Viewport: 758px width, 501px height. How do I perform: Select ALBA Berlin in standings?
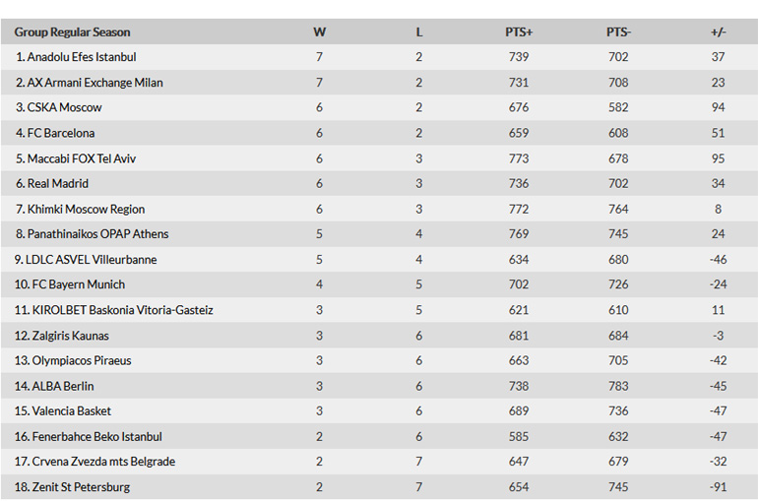coord(61,386)
